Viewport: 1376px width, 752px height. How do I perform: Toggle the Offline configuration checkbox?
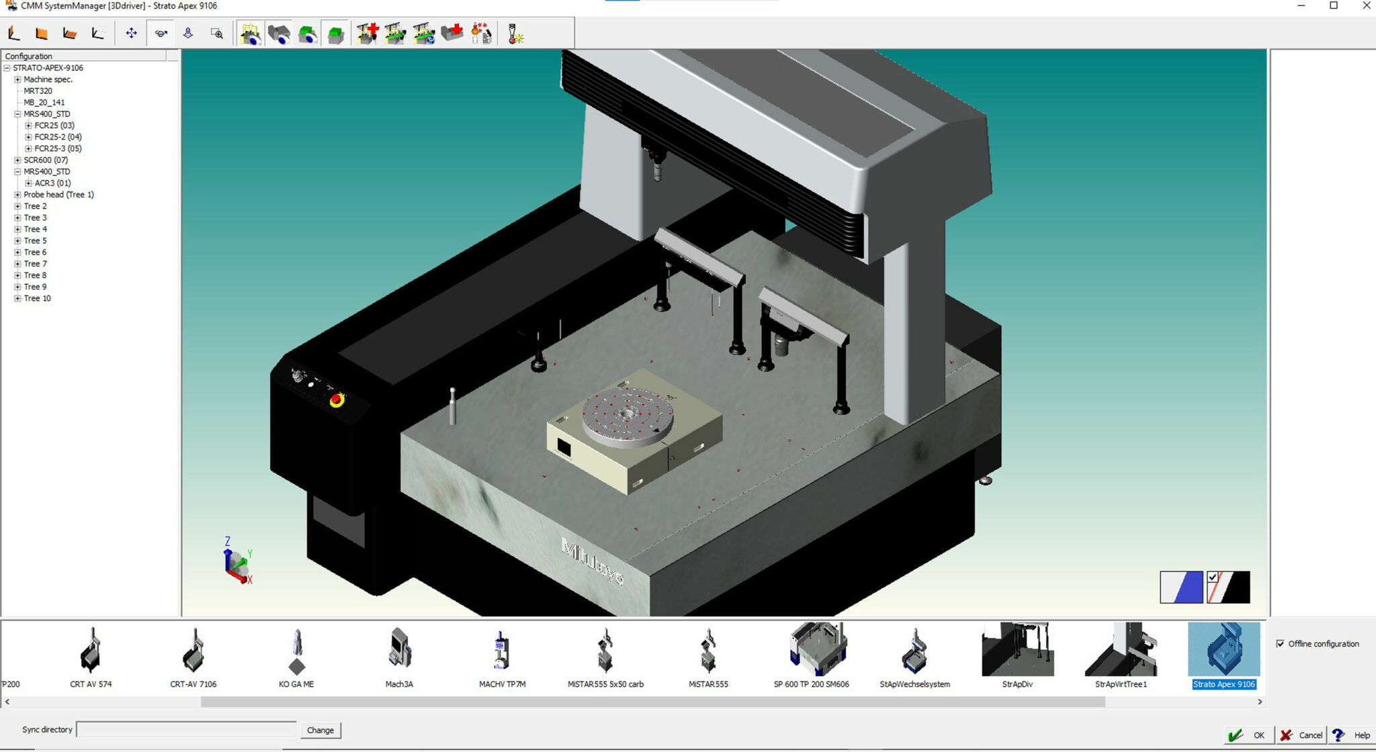coord(1280,643)
